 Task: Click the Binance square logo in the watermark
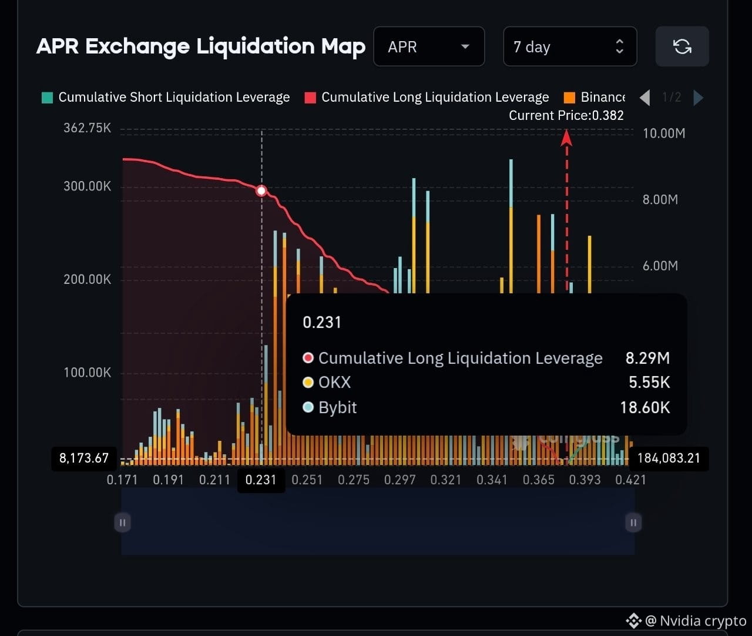click(633, 621)
